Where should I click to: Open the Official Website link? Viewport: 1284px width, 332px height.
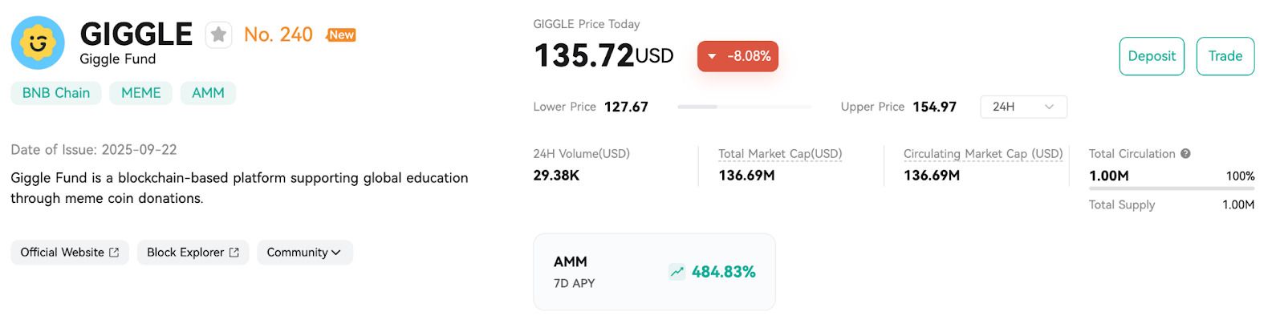tap(62, 253)
